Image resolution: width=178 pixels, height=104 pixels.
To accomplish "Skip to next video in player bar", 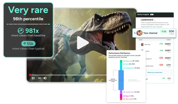I will 39,78.
